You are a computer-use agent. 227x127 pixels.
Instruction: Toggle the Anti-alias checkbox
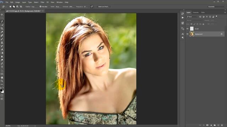[x=40, y=7]
